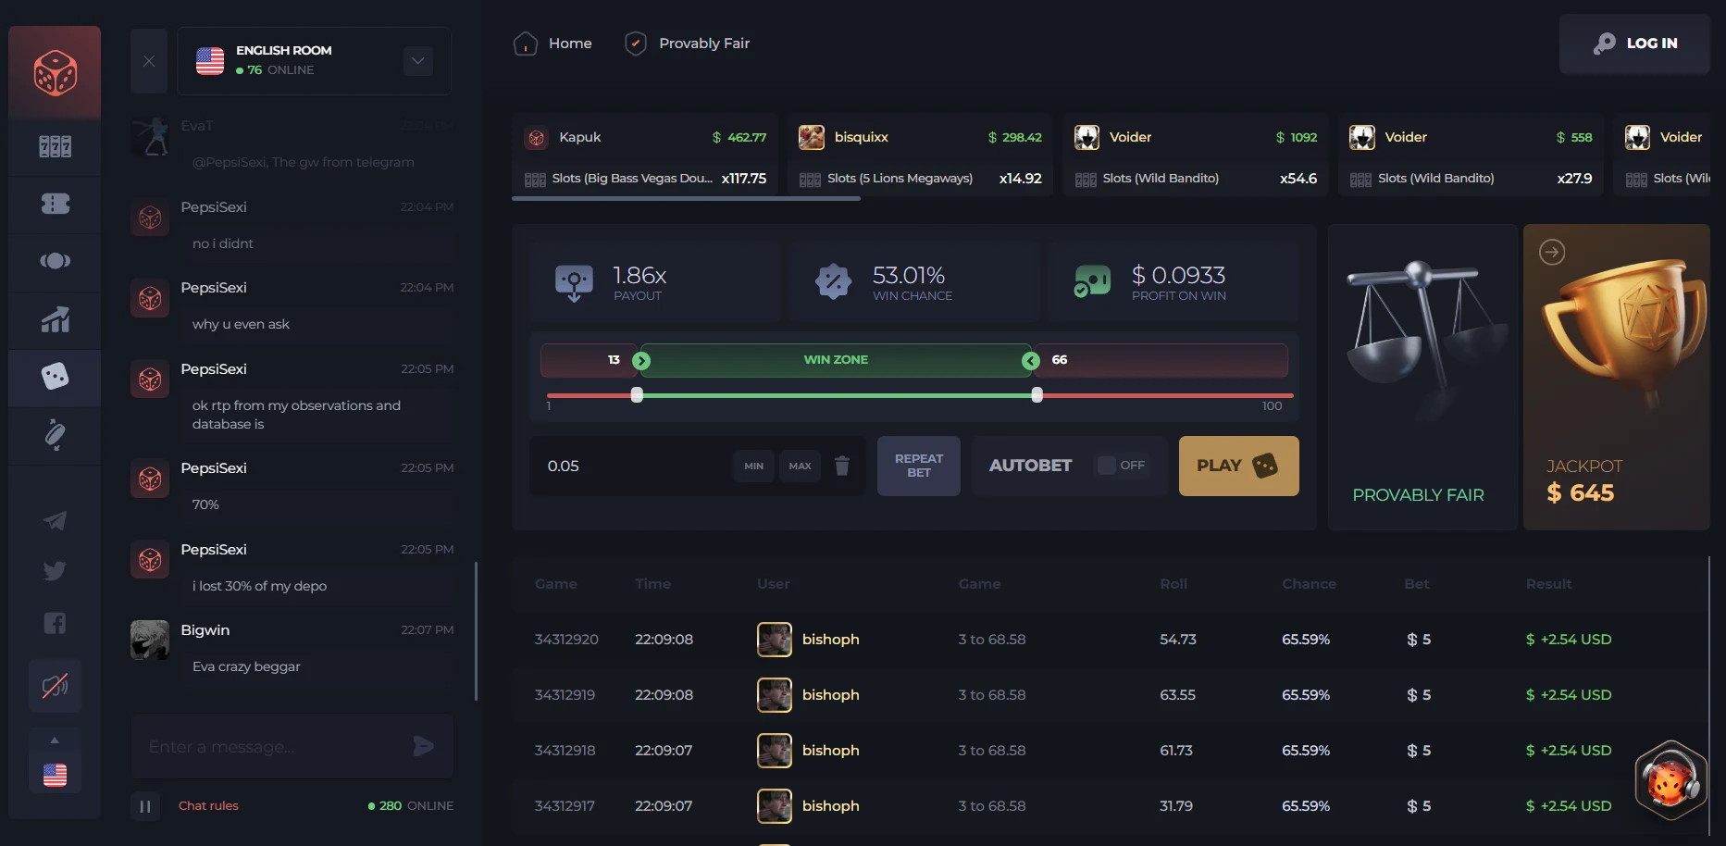
Task: Click the red dice logo icon
Action: point(55,73)
